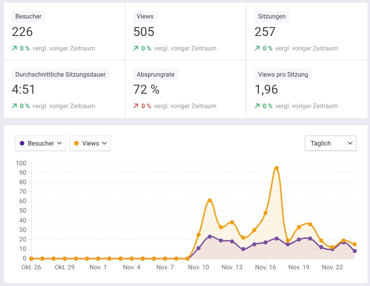Screen dimensions: 370x286
Task: Open the Views metric dropdown in chart
Action: [x=90, y=143]
